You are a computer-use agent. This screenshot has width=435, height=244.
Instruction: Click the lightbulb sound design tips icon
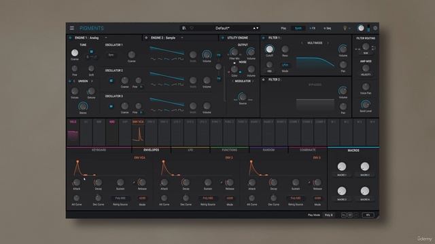(345, 28)
